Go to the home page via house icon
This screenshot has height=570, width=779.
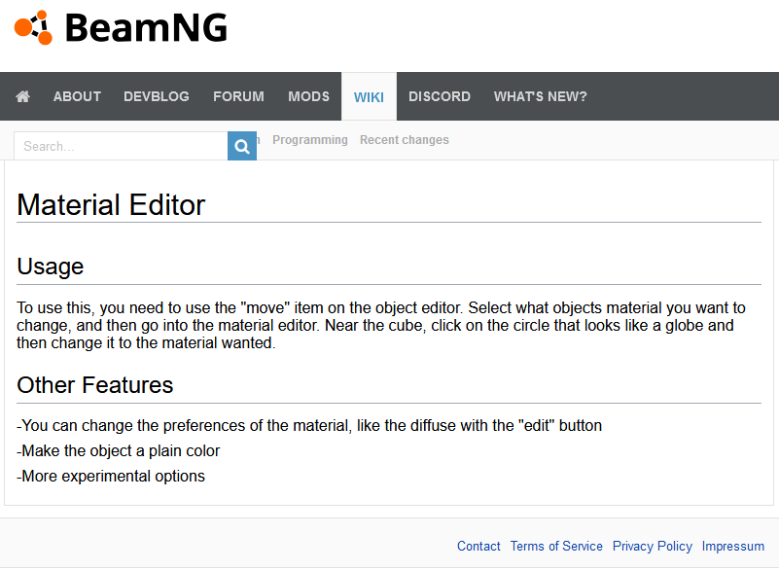pyautogui.click(x=22, y=96)
